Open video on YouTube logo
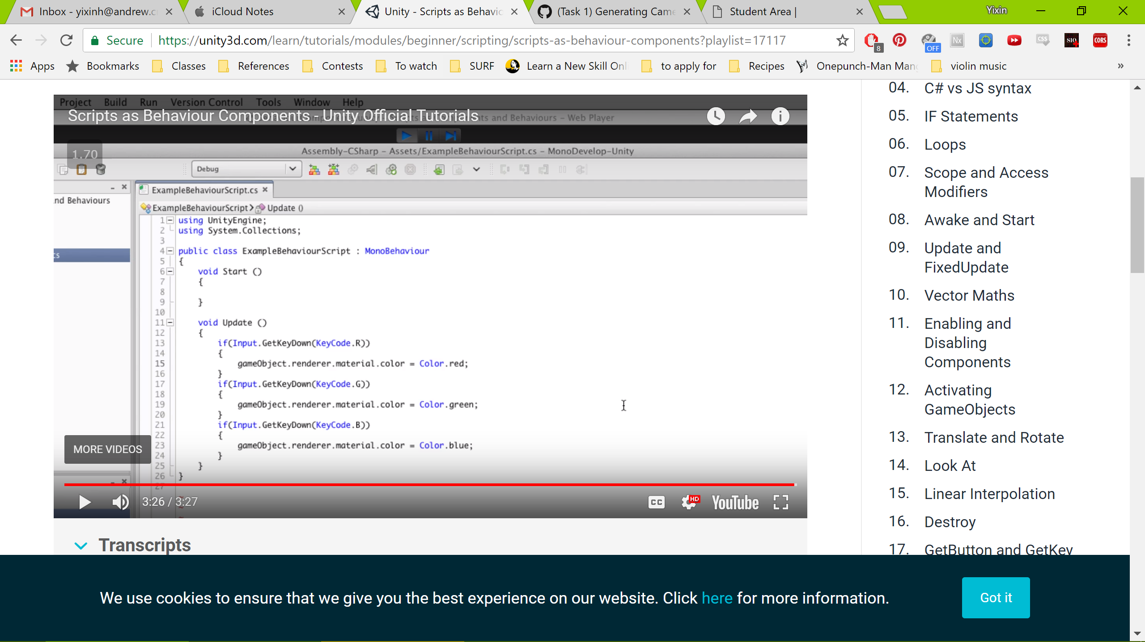1145x642 pixels. click(x=735, y=503)
